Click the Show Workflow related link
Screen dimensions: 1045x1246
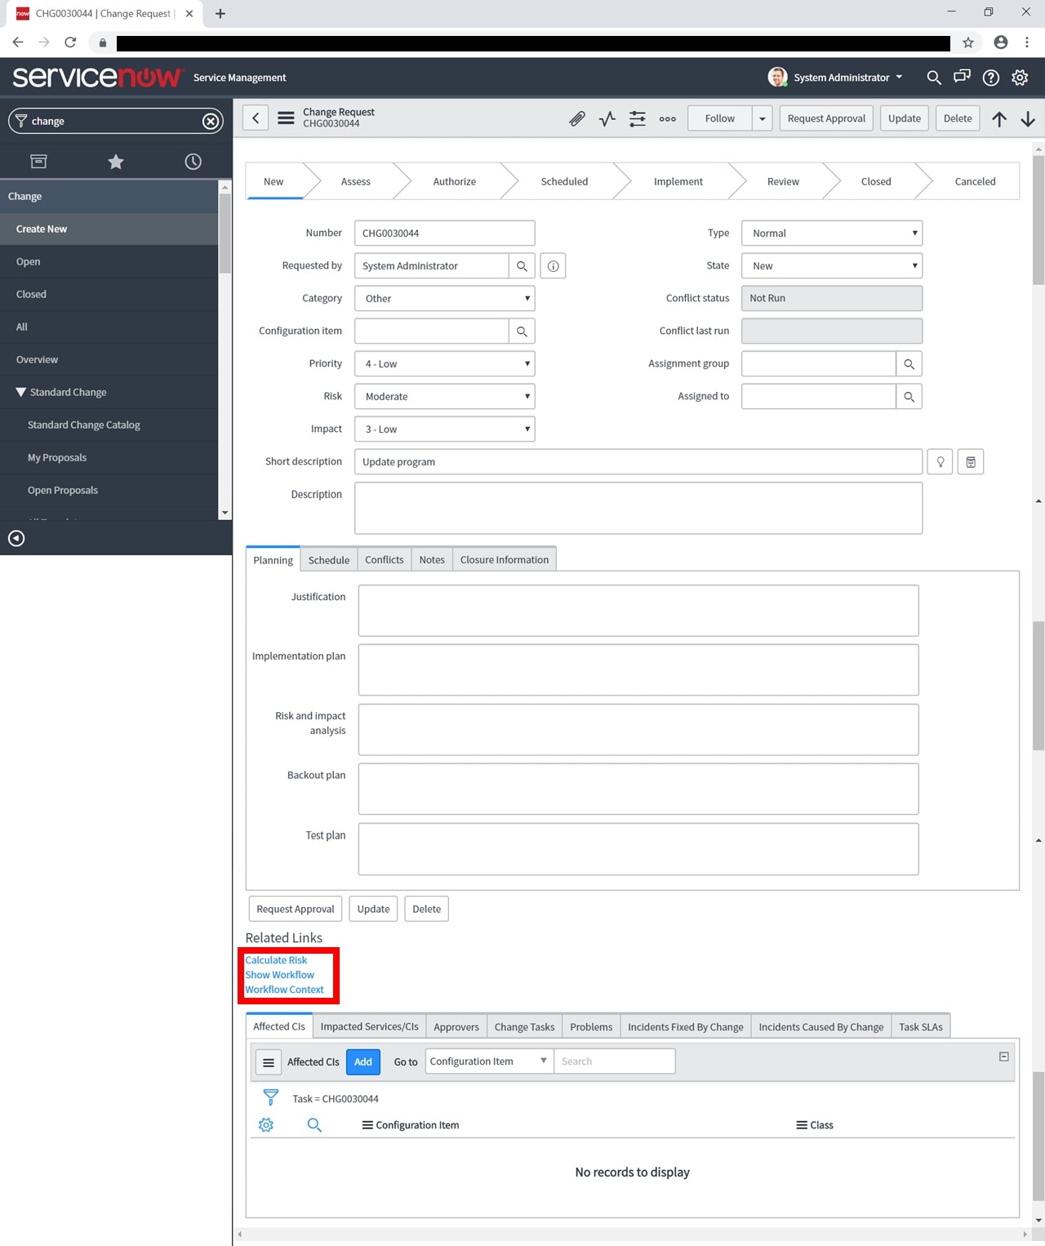pyautogui.click(x=280, y=974)
